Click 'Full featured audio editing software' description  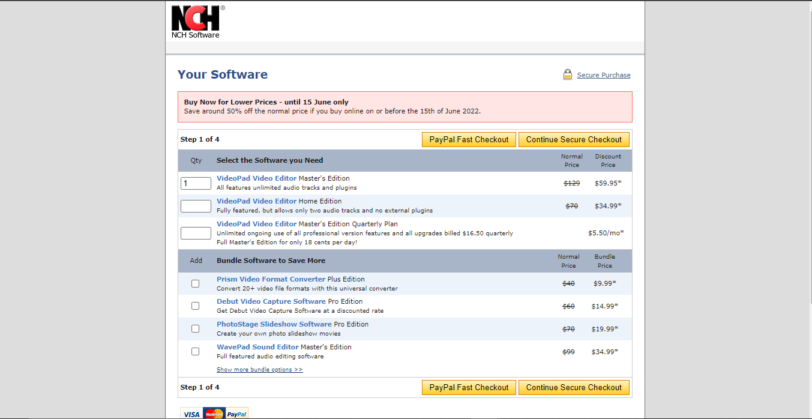pos(270,357)
